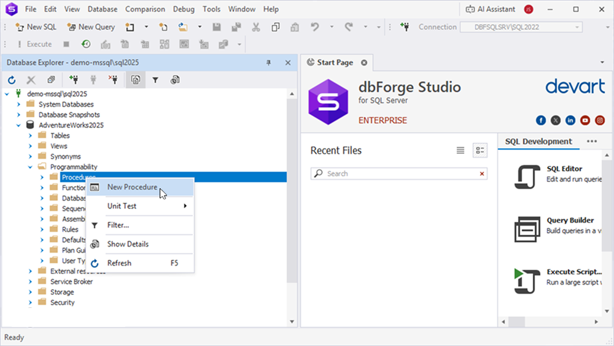Image resolution: width=614 pixels, height=346 pixels.
Task: Collapse the demo-mssql\sql2025 server node
Action: 7,94
